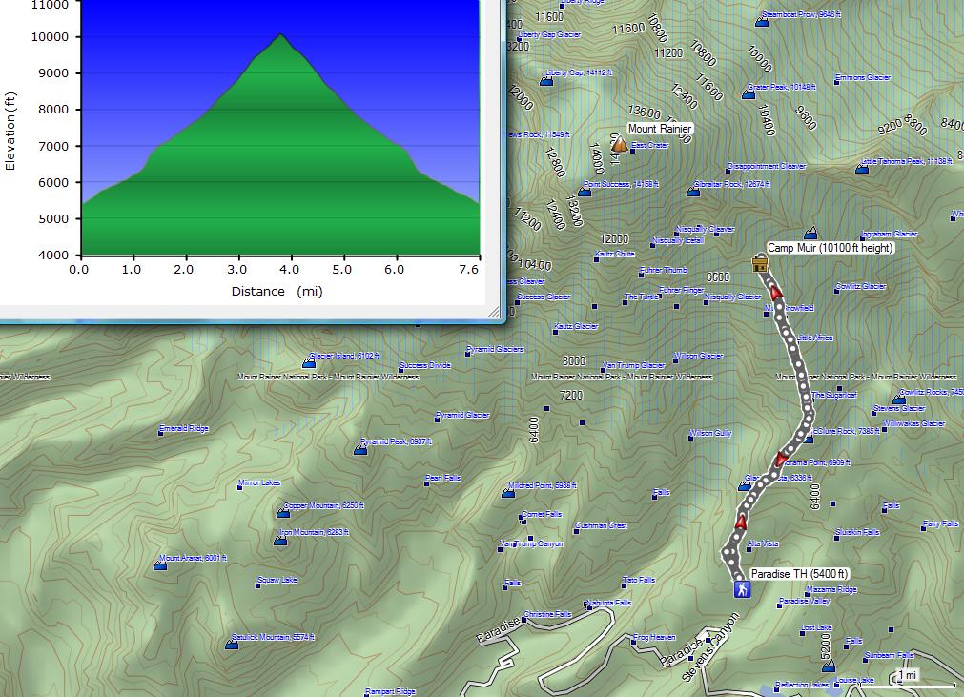This screenshot has height=697, width=964.
Task: Click the Paradise TH hiker waypoint icon
Action: point(742,590)
